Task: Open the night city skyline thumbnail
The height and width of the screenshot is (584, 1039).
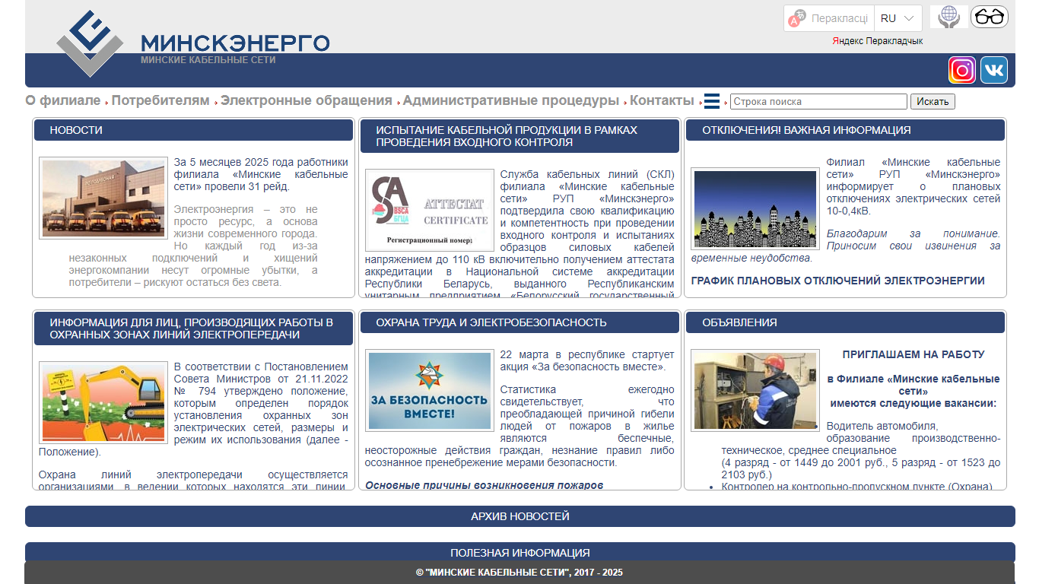Action: (755, 208)
